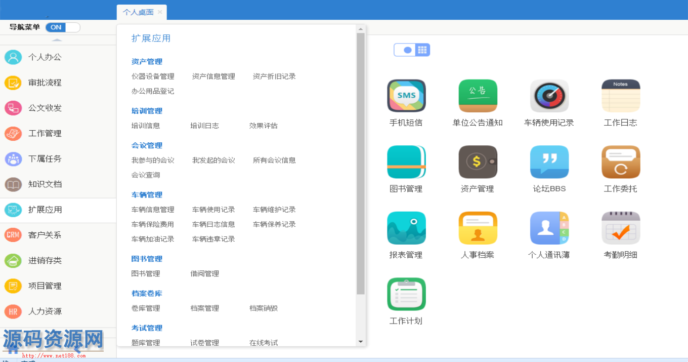Screen dimensions: 688x362
Task: Open the 仪器设备管理 link
Action: [153, 76]
